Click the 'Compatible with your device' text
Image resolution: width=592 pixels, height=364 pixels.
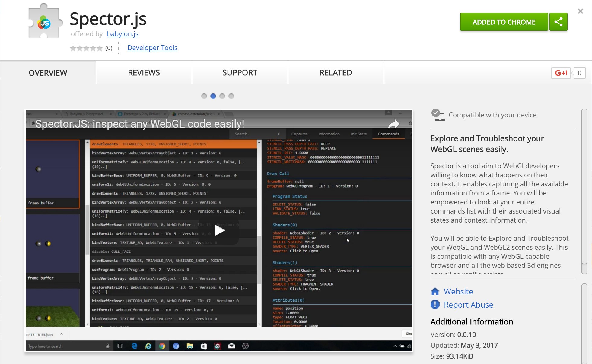tap(492, 115)
